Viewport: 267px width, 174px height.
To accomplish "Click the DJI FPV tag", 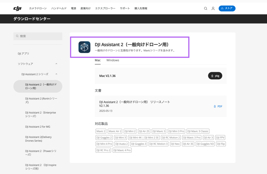I will click(220, 138).
